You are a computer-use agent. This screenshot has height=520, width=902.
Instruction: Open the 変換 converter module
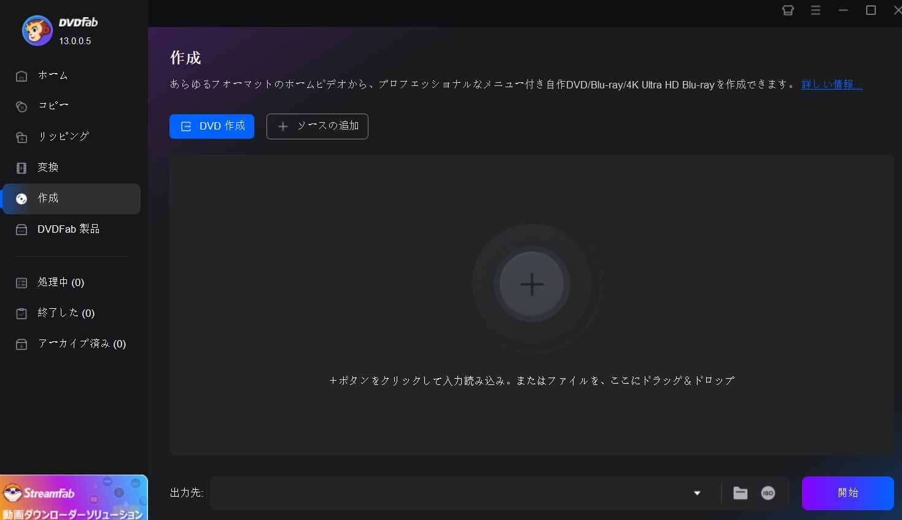click(71, 168)
